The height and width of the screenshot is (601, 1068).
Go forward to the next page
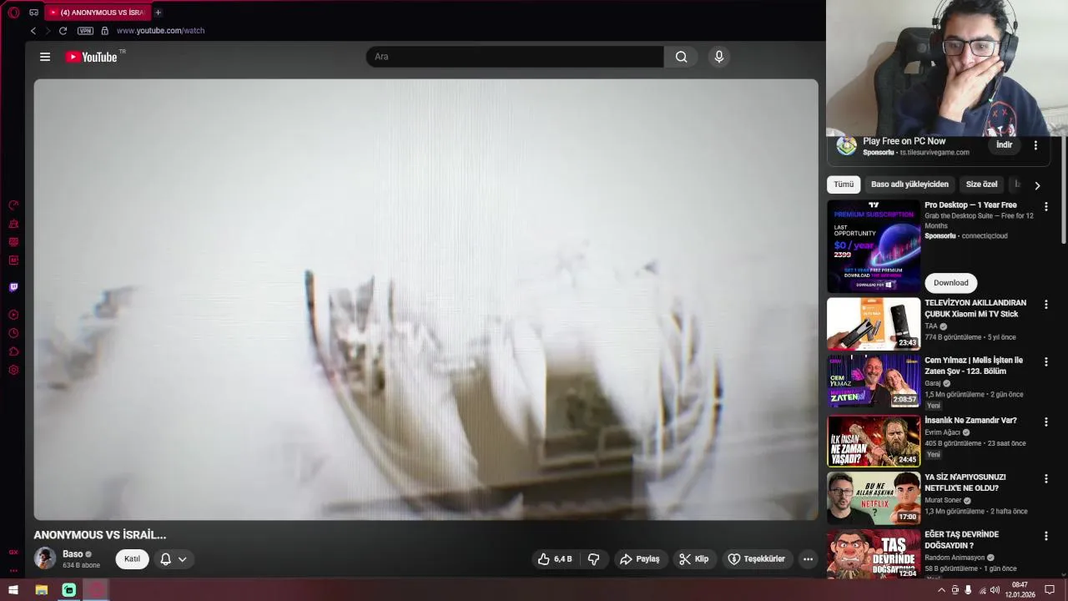tap(48, 31)
